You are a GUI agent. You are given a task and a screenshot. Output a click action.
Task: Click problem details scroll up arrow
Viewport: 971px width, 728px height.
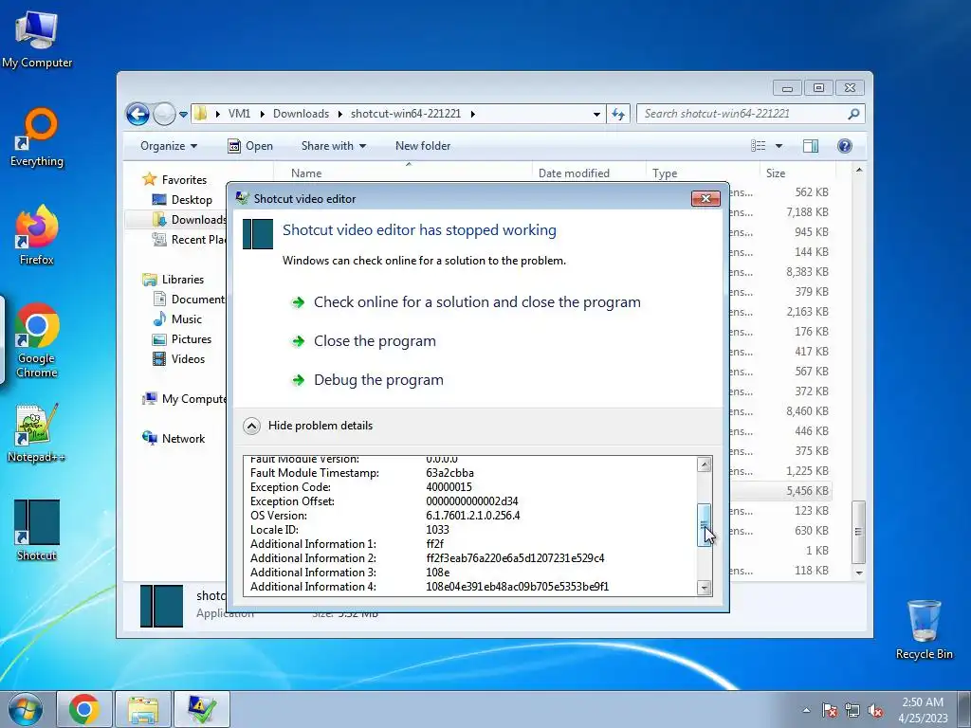coord(705,464)
